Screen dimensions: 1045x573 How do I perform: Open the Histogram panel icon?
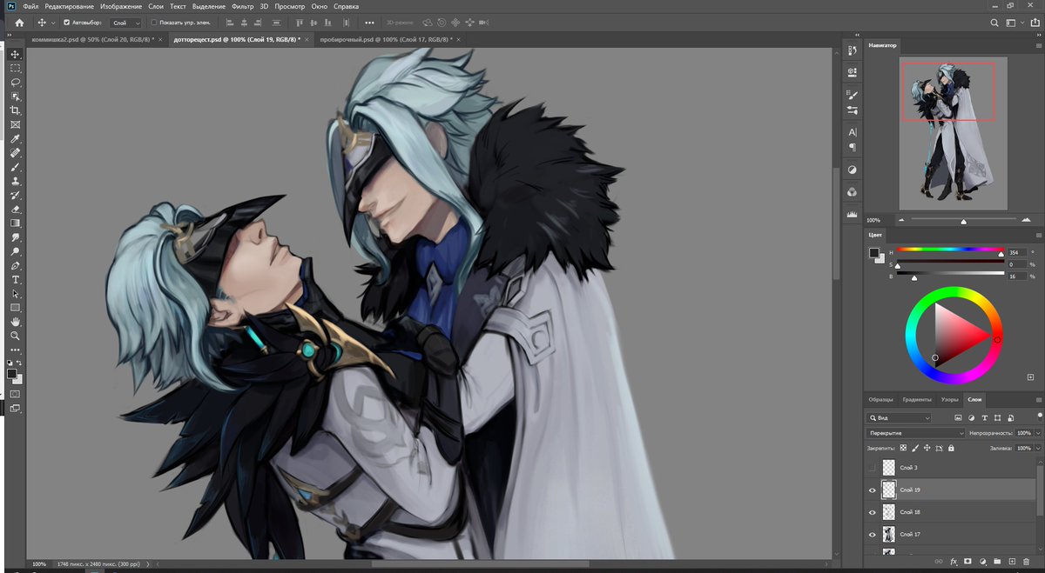click(852, 214)
